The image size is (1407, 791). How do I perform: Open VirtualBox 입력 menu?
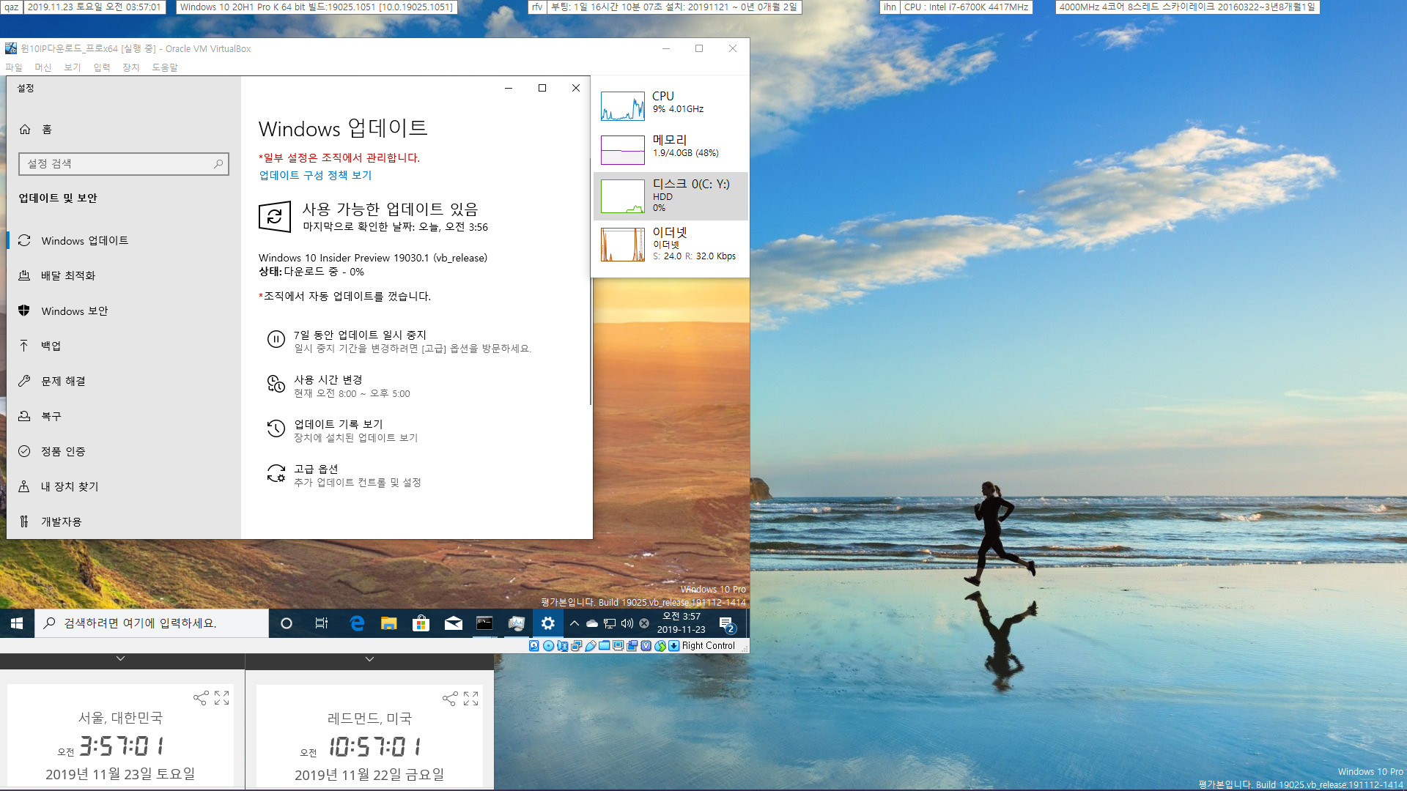(102, 67)
